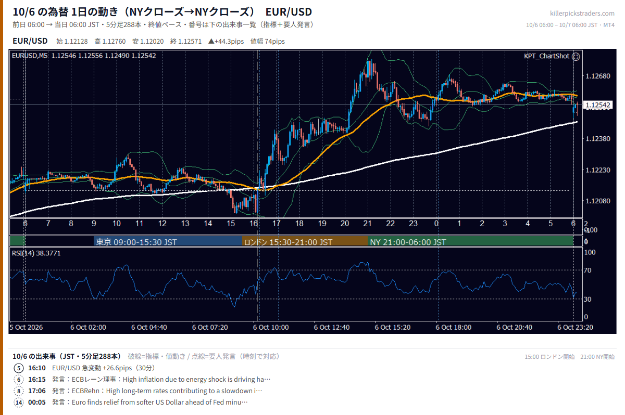Click hour 23 on the JST time axis
625x415 pixels.
pos(414,224)
